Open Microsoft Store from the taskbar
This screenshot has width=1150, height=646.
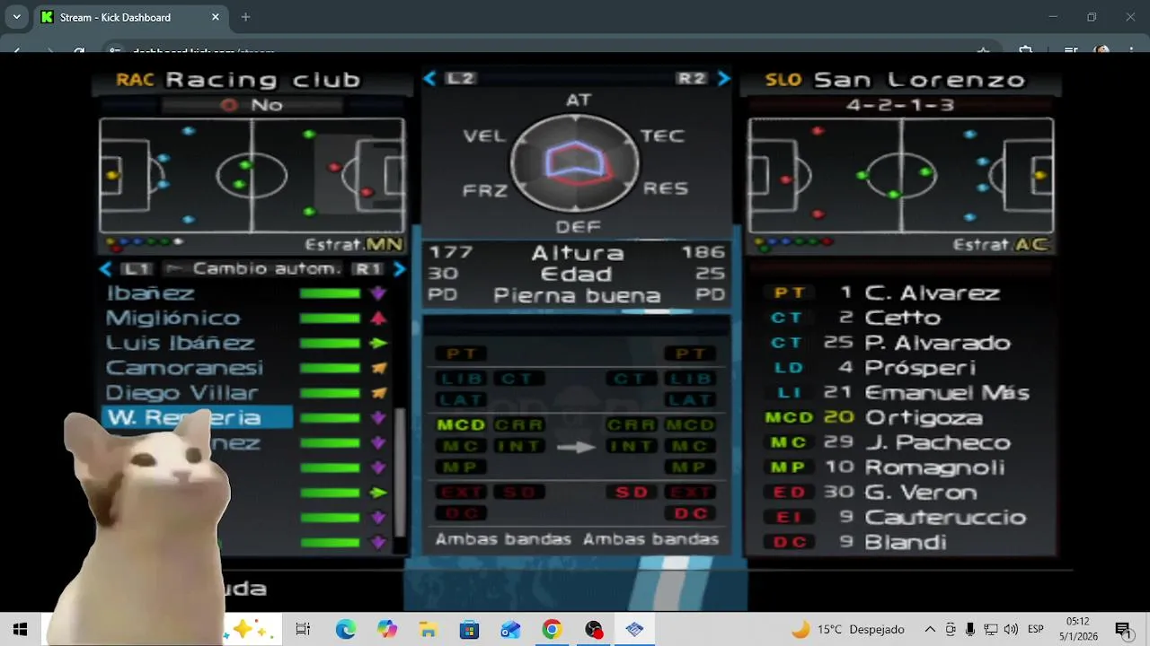pos(469,629)
